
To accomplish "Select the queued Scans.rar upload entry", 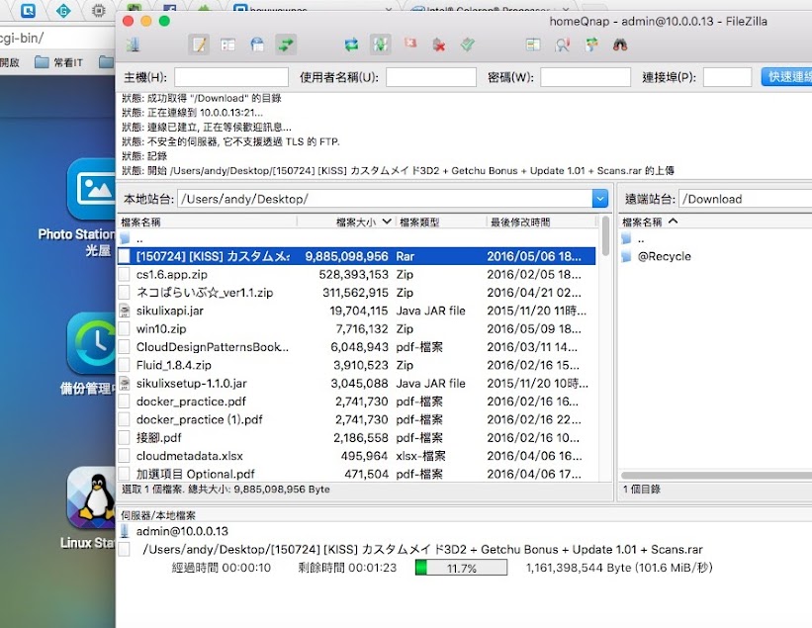I will coord(422,549).
